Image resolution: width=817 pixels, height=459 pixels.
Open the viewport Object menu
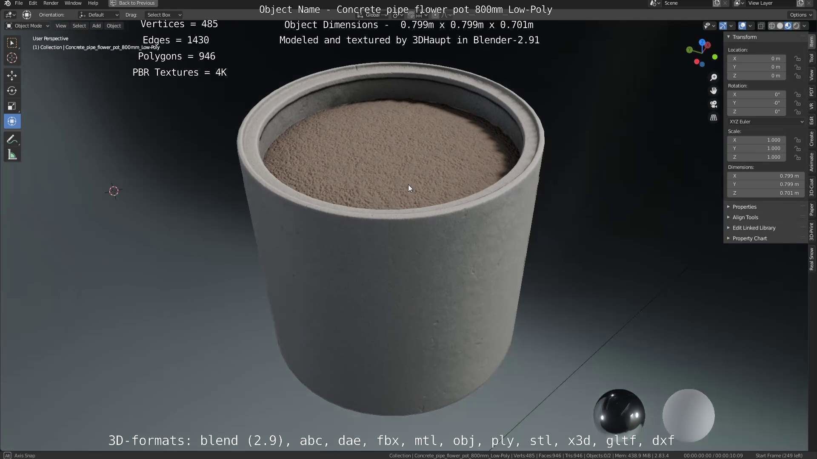[114, 26]
